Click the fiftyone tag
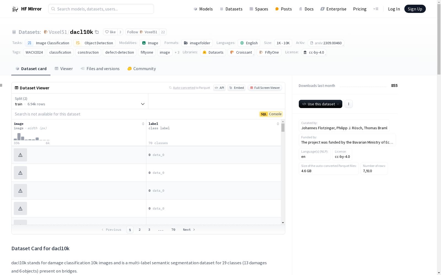This screenshot has width=441, height=275. point(147,52)
